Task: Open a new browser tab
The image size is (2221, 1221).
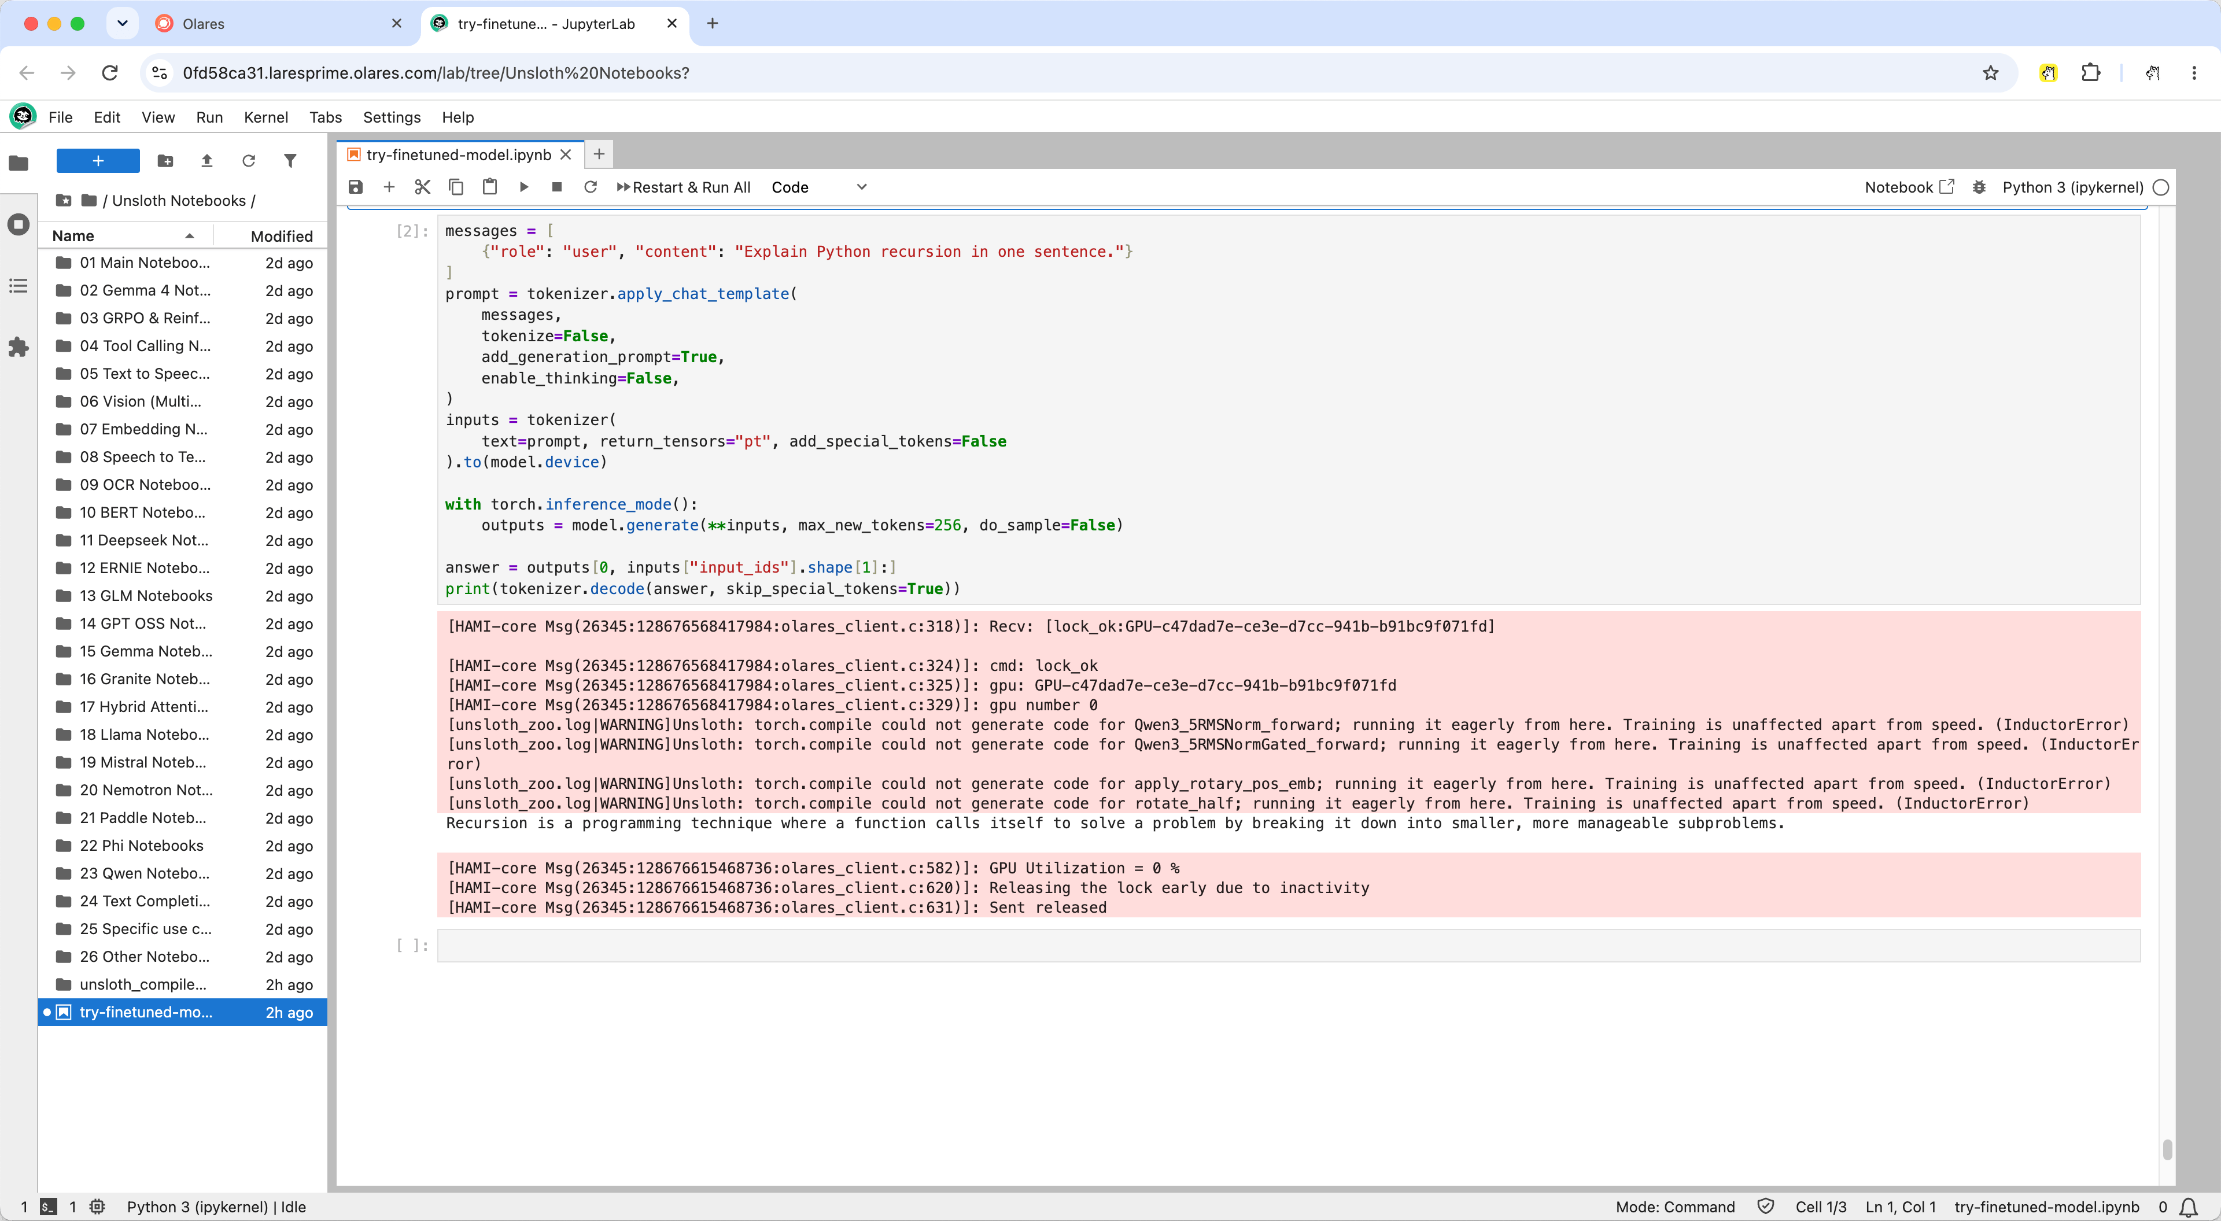Action: pyautogui.click(x=712, y=23)
